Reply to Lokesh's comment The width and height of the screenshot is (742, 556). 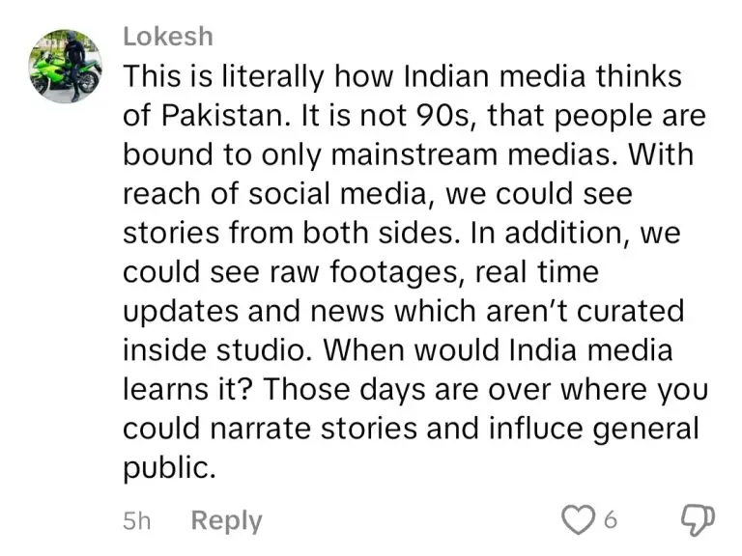[226, 520]
